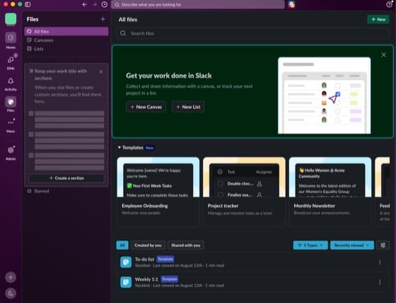Screen dimensions: 396x303
Task: Click the Weekly 1:1 canvas icon
Action: pos(126,282)
